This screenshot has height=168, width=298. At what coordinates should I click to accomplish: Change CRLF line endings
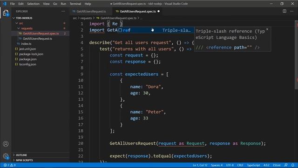tap(240, 165)
